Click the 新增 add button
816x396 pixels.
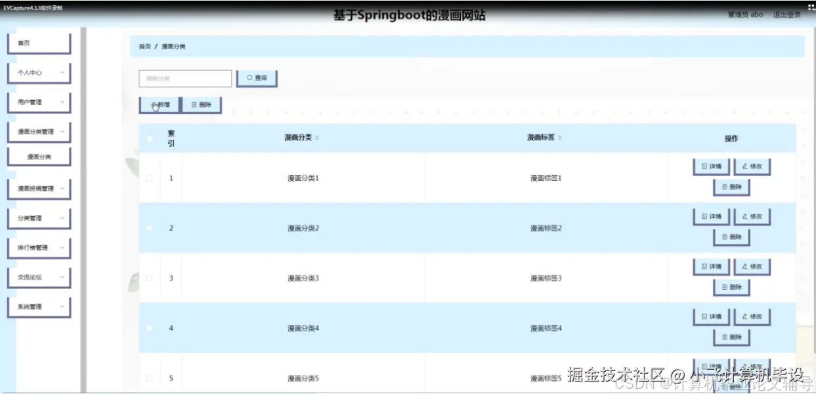tap(160, 105)
